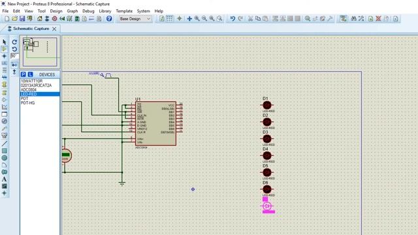Image resolution: width=418 pixels, height=235 pixels.
Task: Select POT in devices list
Action: pyautogui.click(x=40, y=99)
